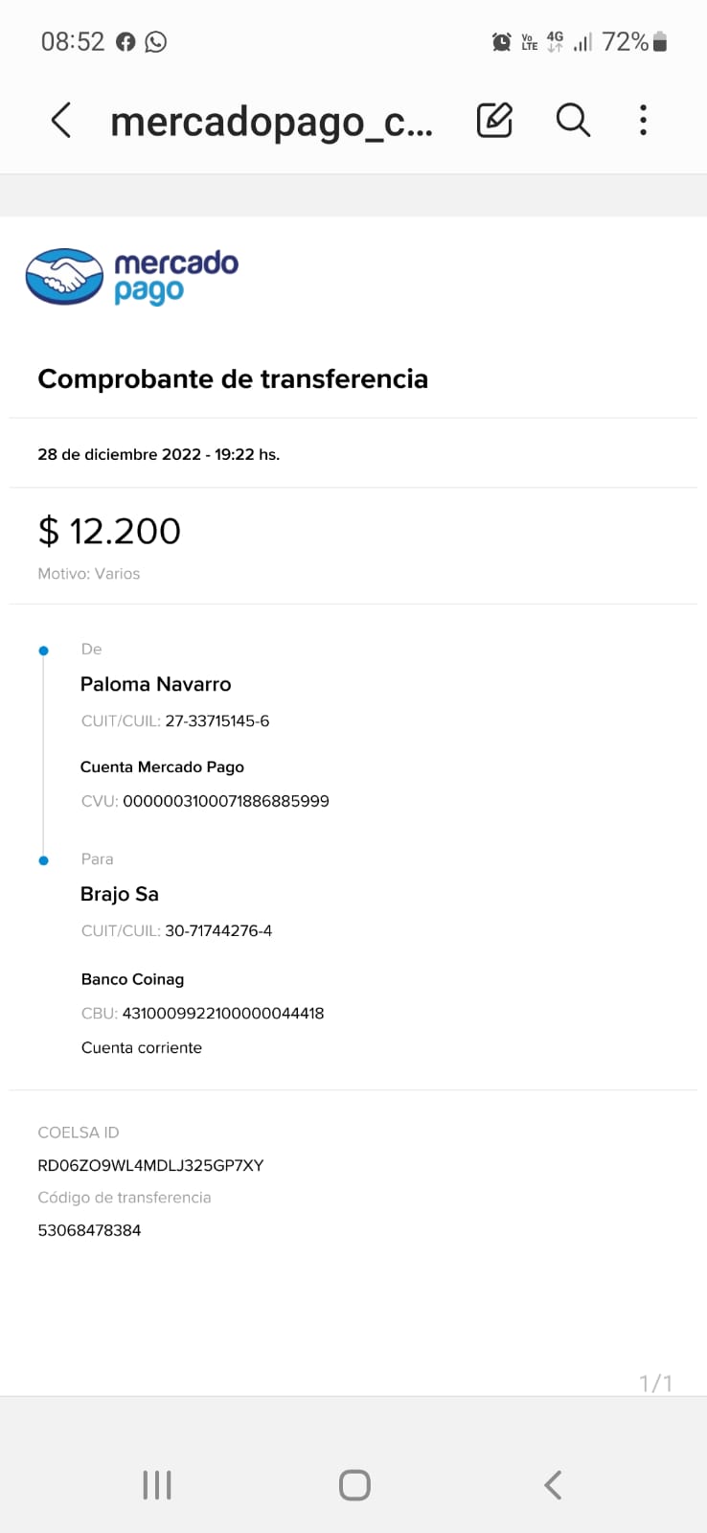Image resolution: width=707 pixels, height=1533 pixels.
Task: Tap the battery status icon
Action: tap(659, 42)
